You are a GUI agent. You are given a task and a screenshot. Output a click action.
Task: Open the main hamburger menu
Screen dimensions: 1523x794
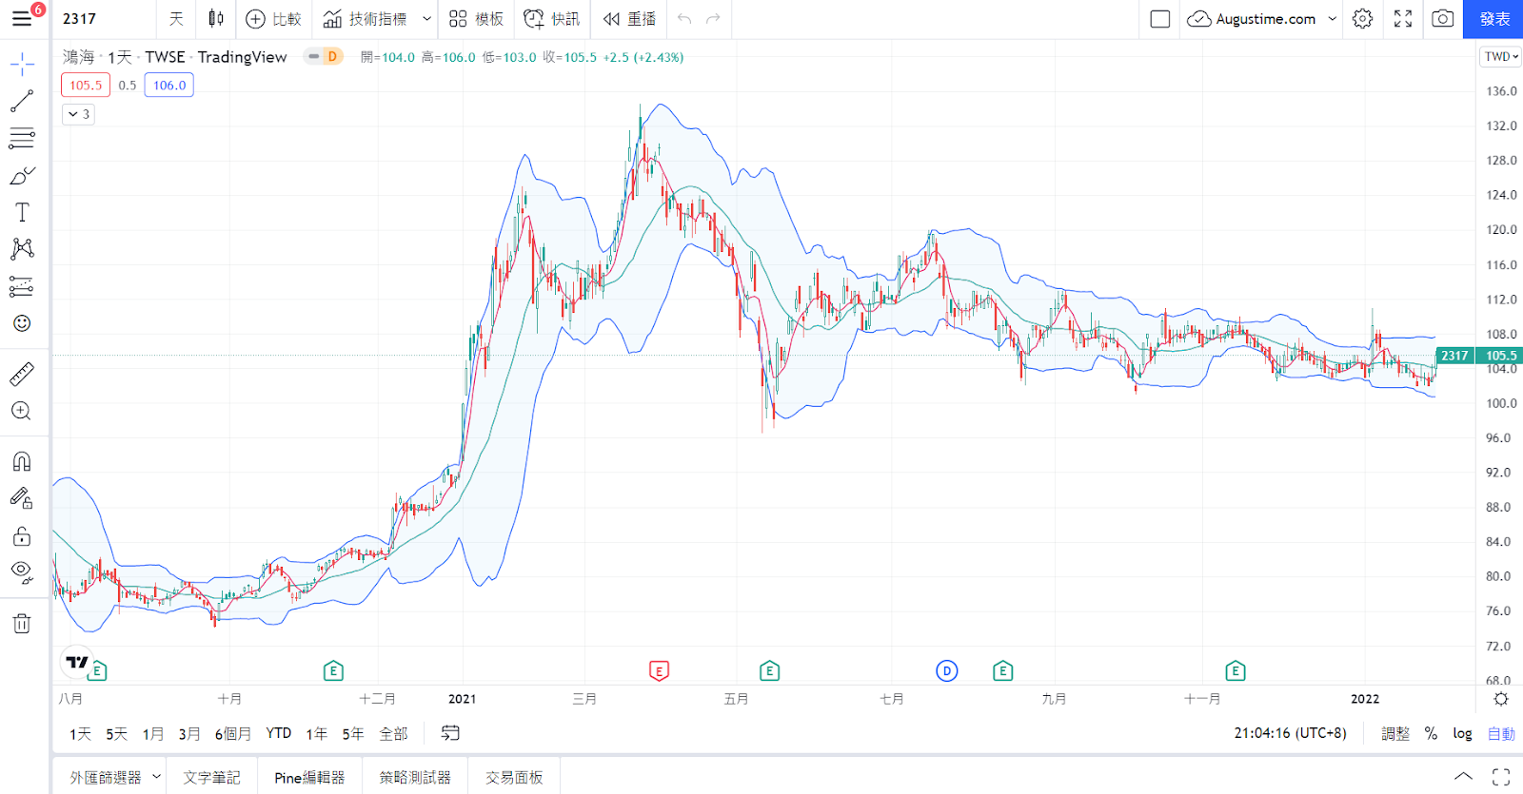coord(22,19)
